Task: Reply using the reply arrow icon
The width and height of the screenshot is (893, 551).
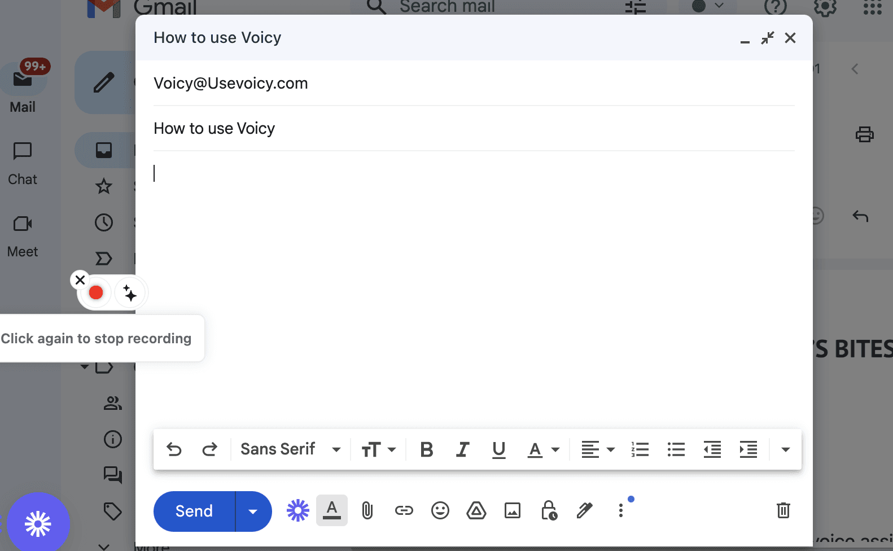Action: [860, 216]
